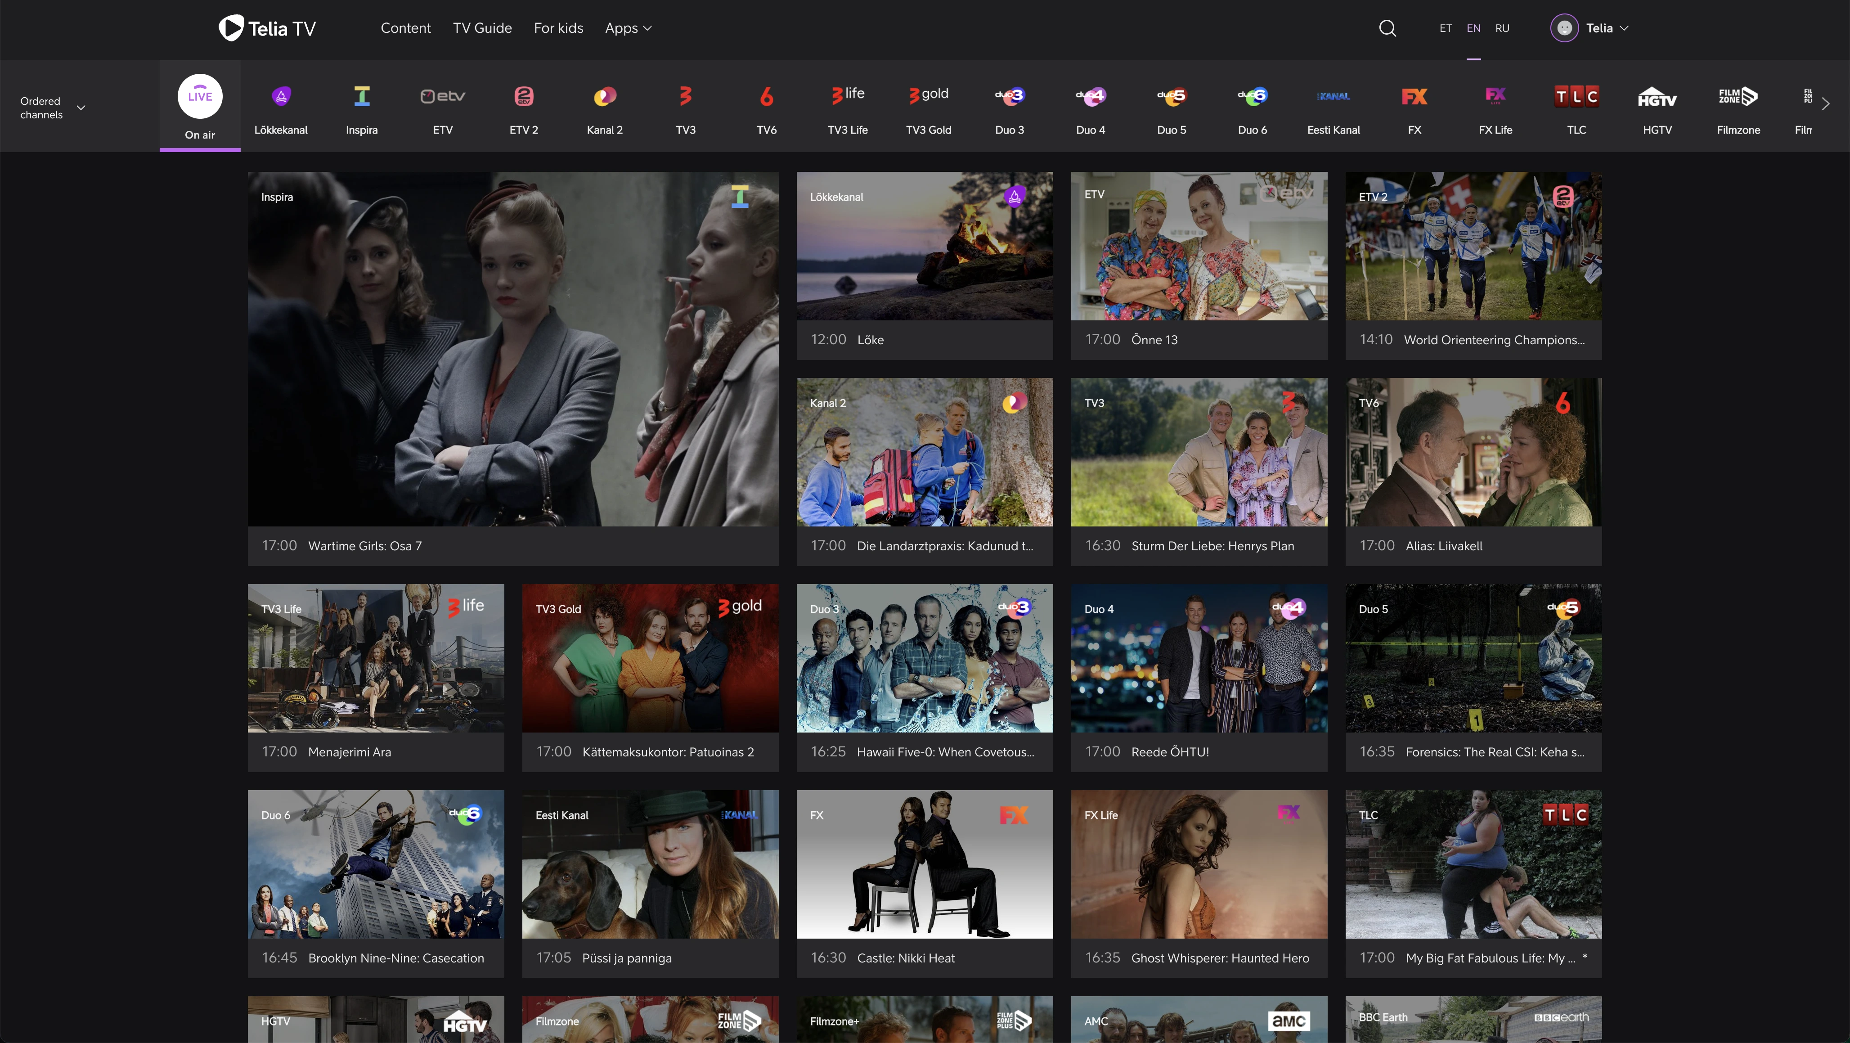Open the Ordered channels dropdown
This screenshot has height=1043, width=1850.
[53, 108]
